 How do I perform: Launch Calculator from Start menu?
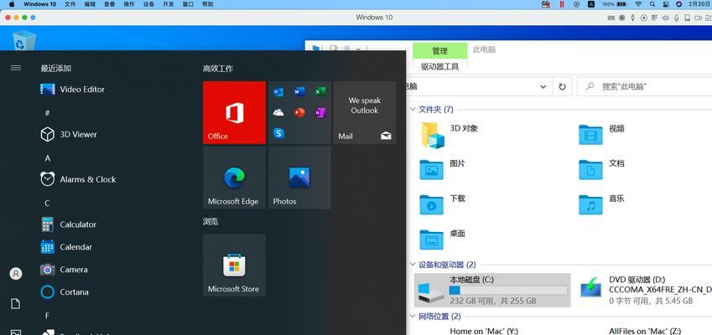[69, 224]
